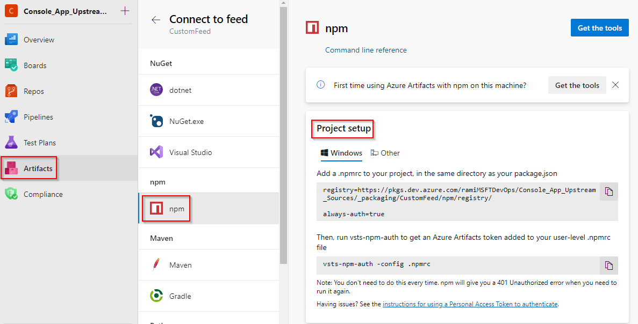The image size is (638, 324).
Task: Choose the Gradle connection option
Action: (181, 296)
